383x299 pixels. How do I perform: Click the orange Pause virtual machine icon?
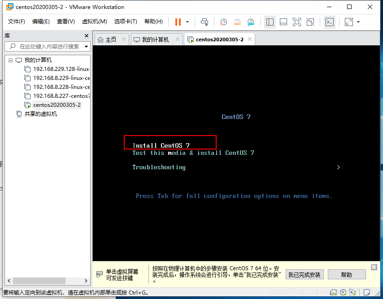point(178,22)
